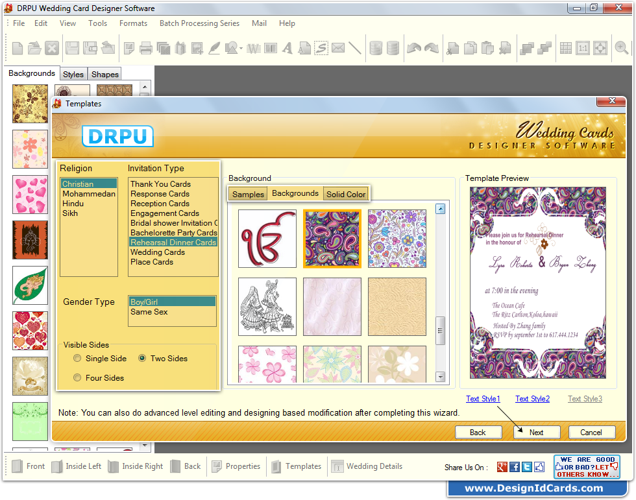Open the Batch Processing Series menu
Viewport: 636px width, 500px height.
coord(200,23)
